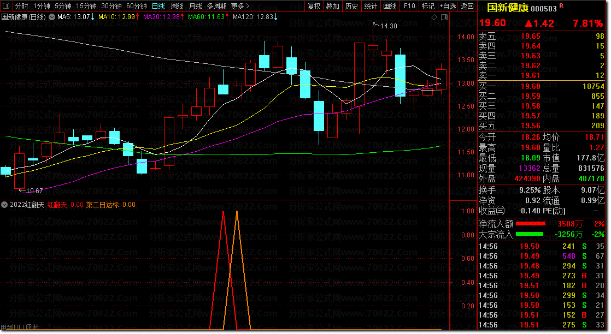The width and height of the screenshot is (611, 334).
Task: Click the 买五 price 19.56 row
Action: tap(541, 126)
